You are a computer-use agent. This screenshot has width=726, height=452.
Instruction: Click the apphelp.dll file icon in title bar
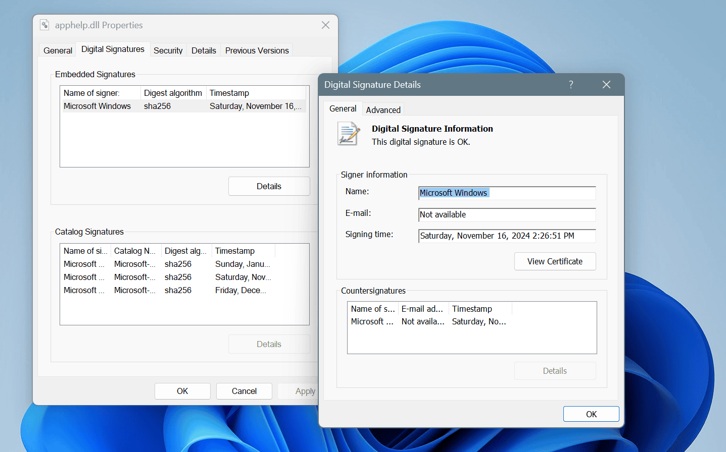click(x=44, y=25)
